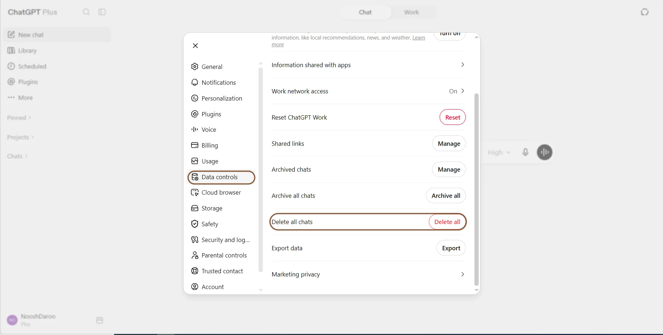Open the Usage chart icon

click(195, 161)
